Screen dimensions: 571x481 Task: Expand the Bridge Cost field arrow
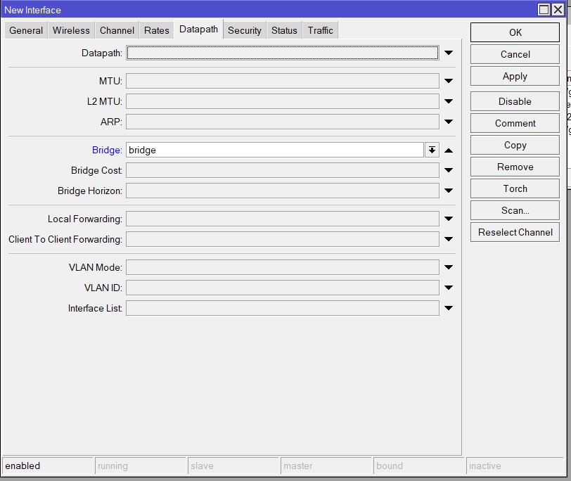click(x=449, y=170)
